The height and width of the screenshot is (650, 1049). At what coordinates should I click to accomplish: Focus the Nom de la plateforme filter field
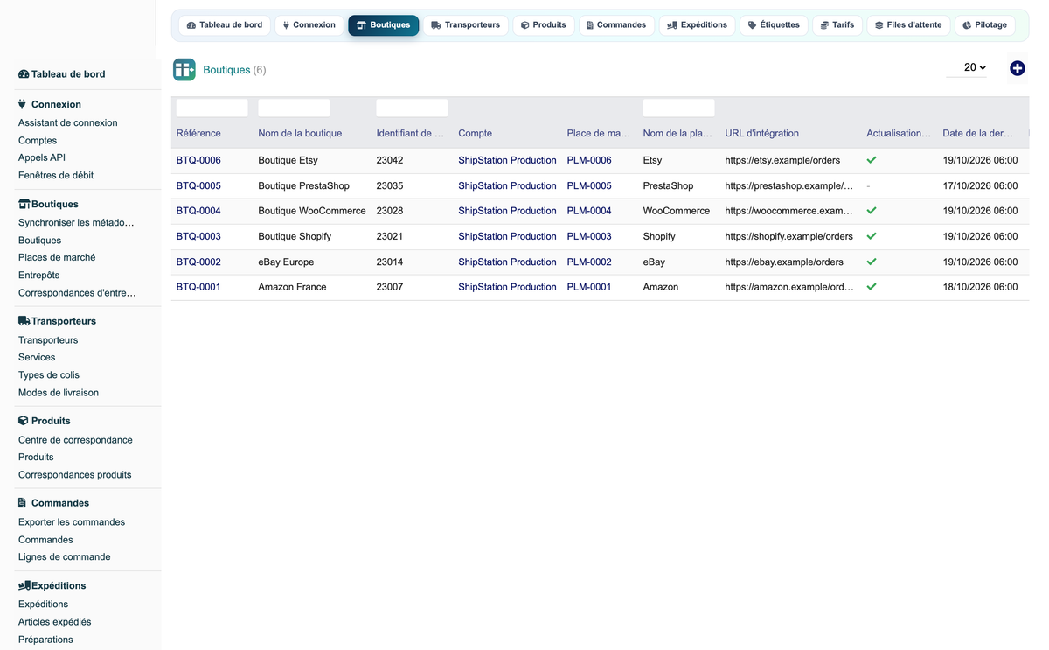679,108
